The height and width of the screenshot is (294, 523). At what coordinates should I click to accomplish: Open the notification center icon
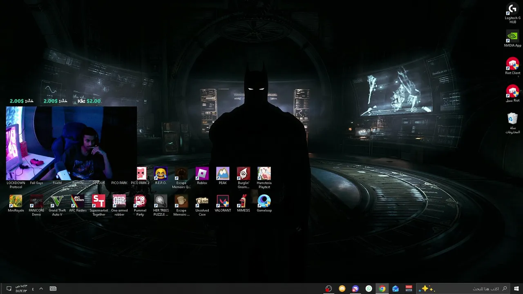[9, 289]
